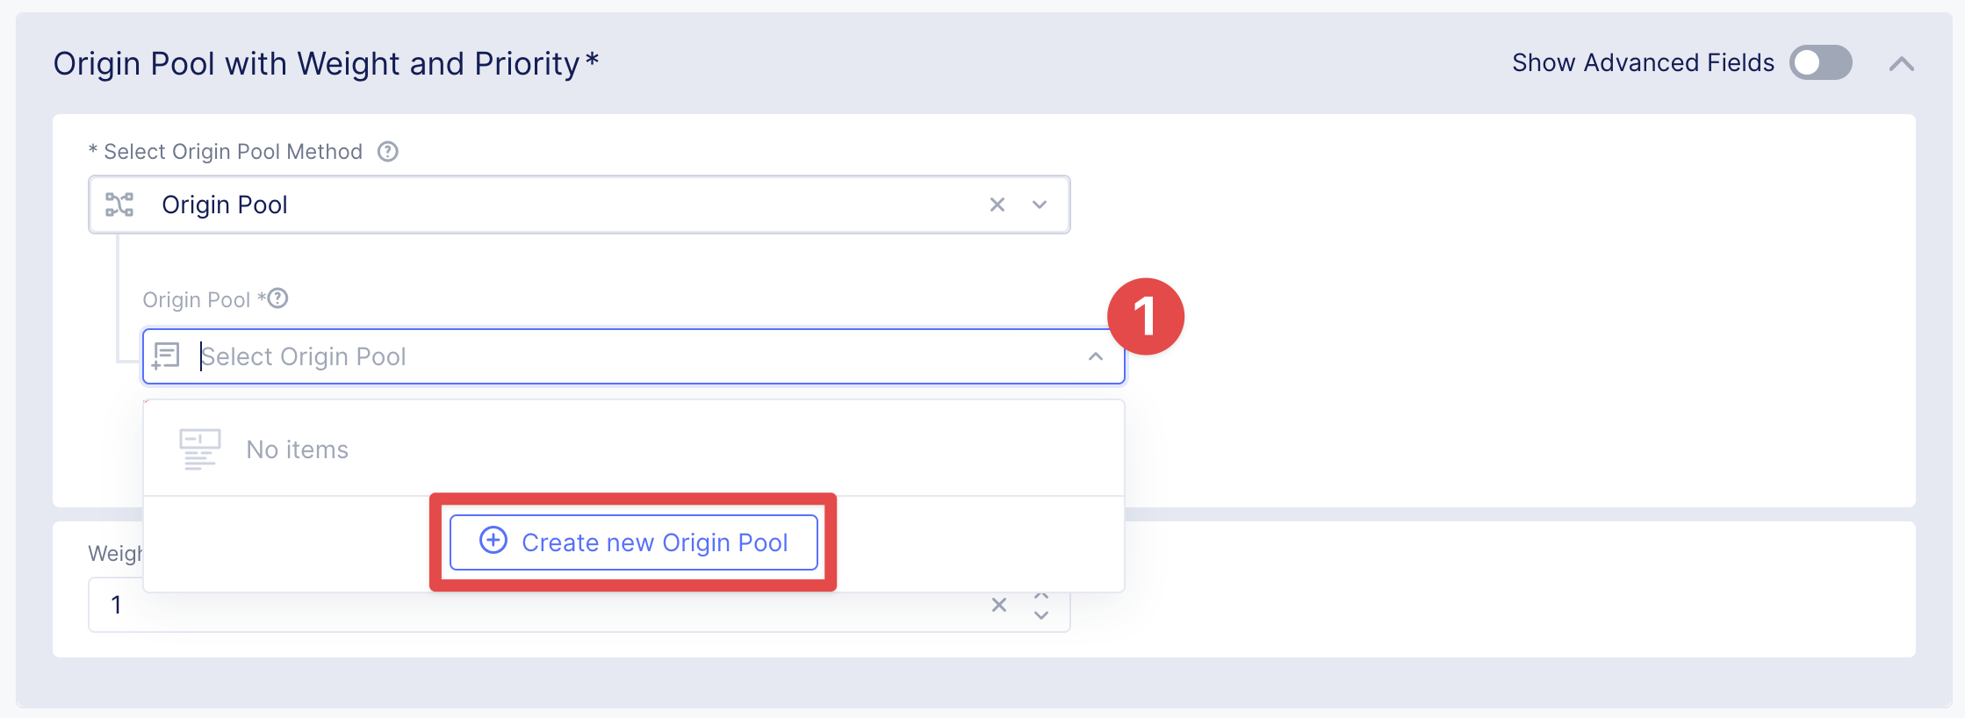This screenshot has width=1965, height=718.
Task: Decrease the Weight value with down arrow
Action: click(1041, 615)
